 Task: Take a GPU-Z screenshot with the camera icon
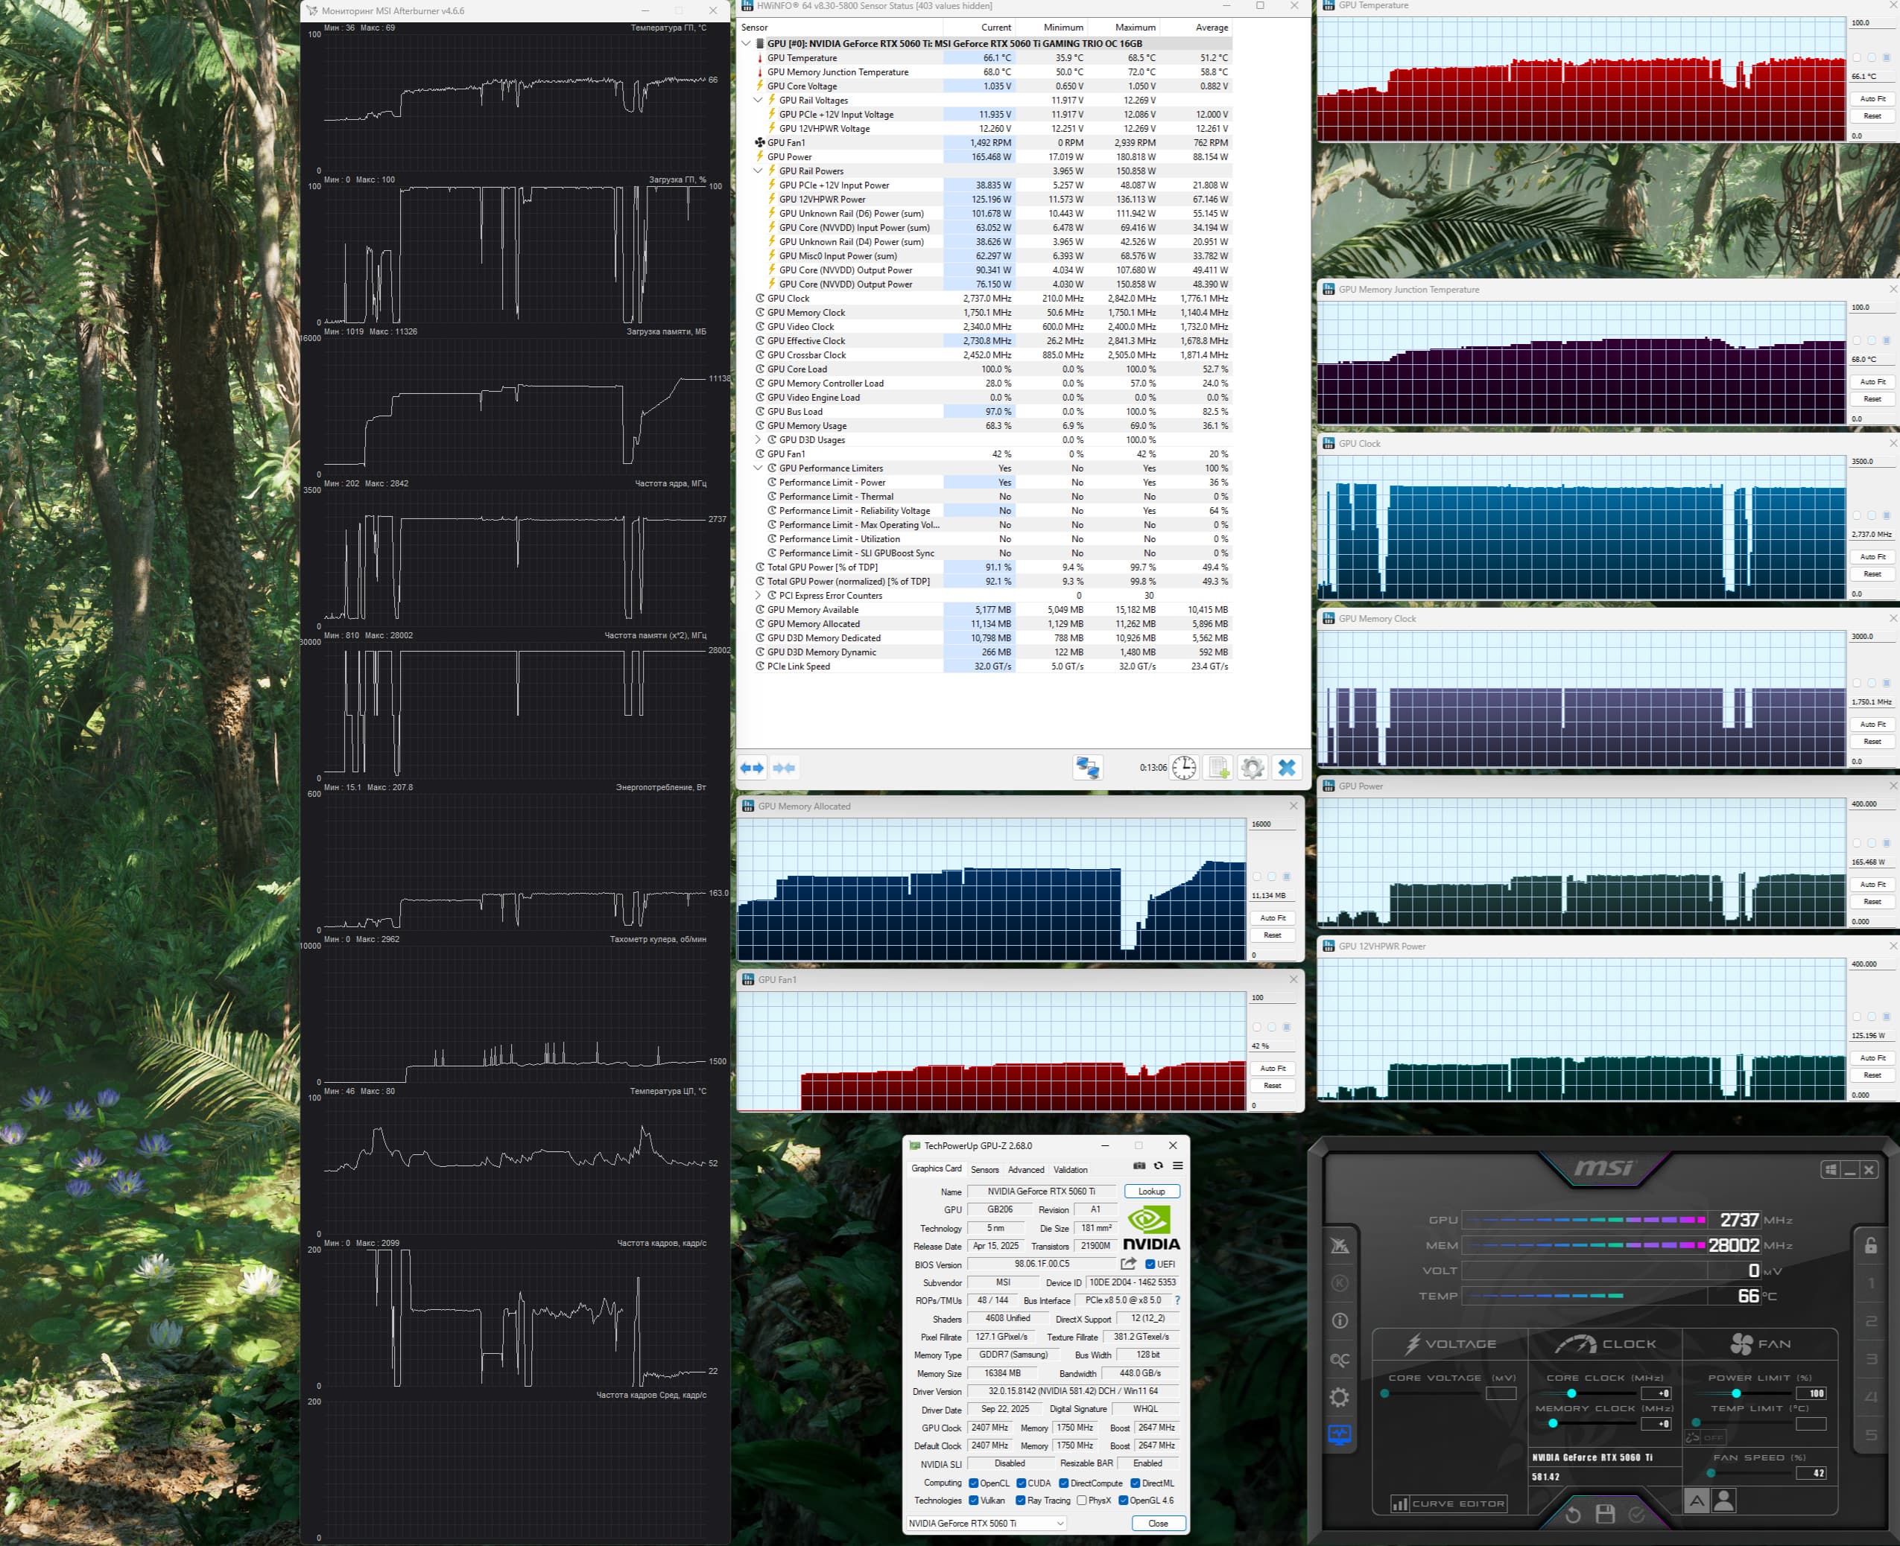[x=1139, y=1165]
